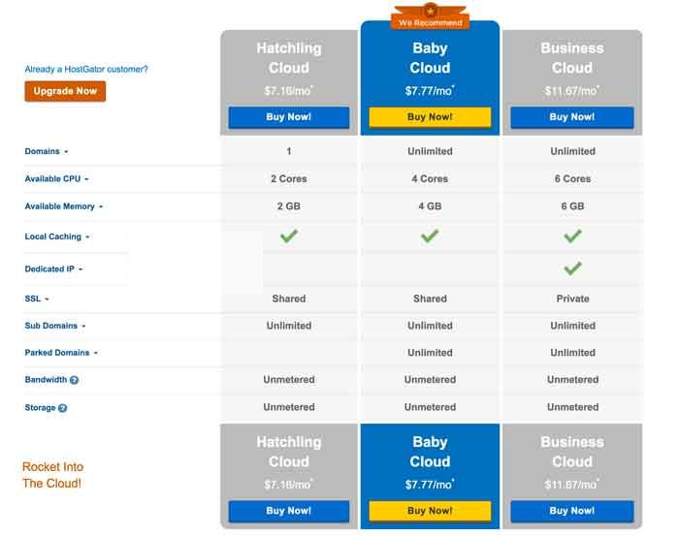Open the Bandwidth help question-mark icon
Viewport: 679px width, 536px height.
click(x=74, y=380)
